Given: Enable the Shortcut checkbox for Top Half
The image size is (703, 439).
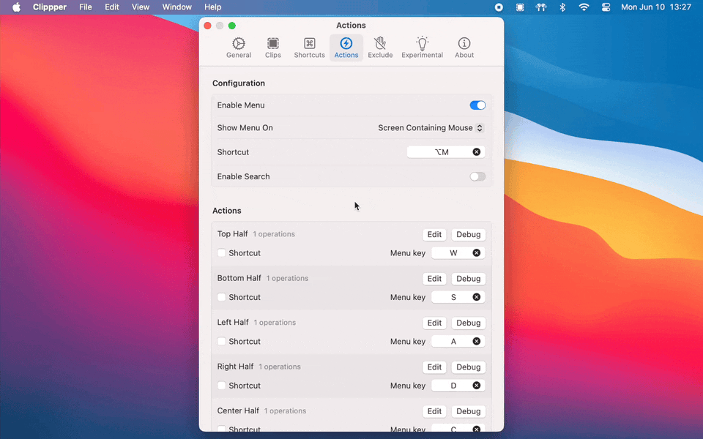Looking at the screenshot, I should point(221,252).
